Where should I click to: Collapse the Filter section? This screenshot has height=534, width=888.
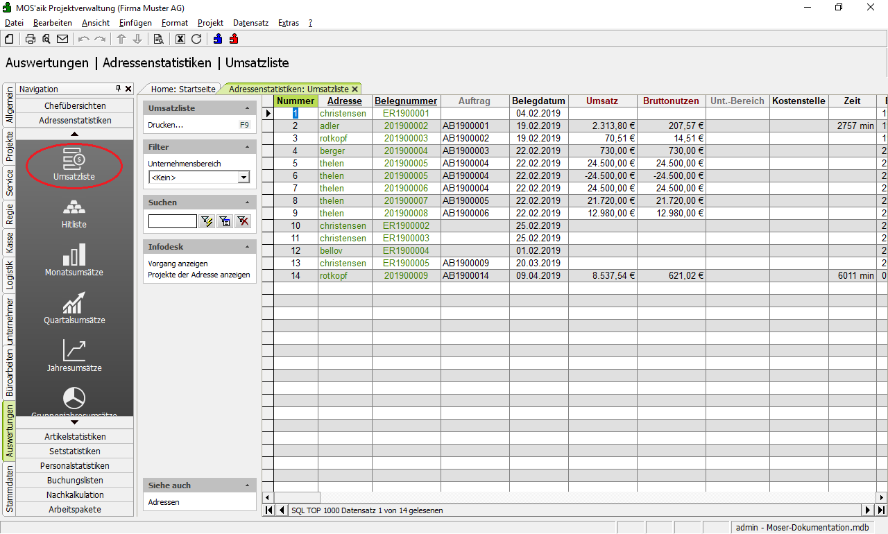coord(248,147)
